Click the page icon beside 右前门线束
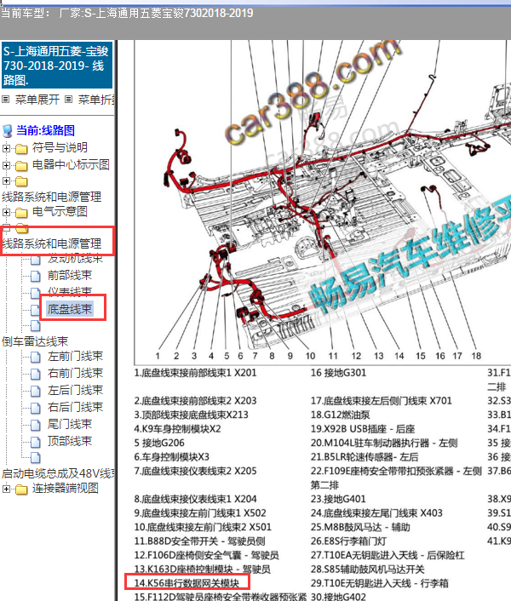 tap(35, 374)
